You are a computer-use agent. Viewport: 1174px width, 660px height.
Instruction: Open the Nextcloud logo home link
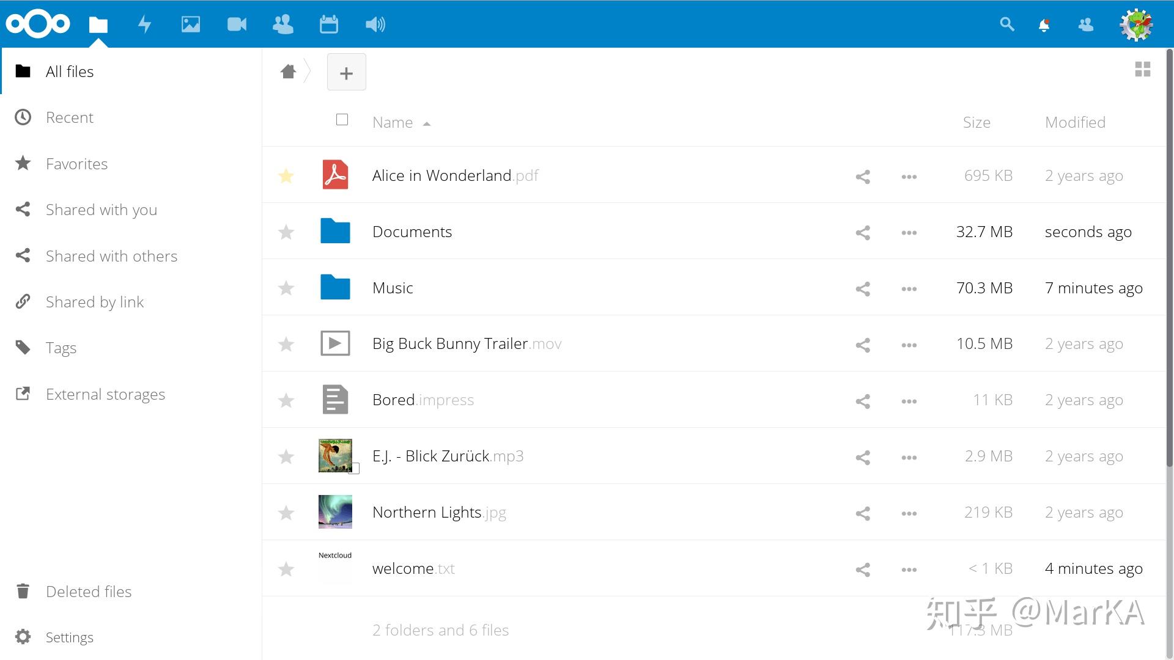[x=38, y=24]
